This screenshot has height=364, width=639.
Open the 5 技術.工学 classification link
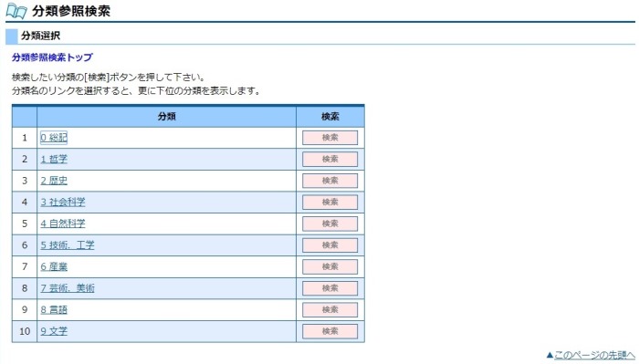click(x=68, y=245)
